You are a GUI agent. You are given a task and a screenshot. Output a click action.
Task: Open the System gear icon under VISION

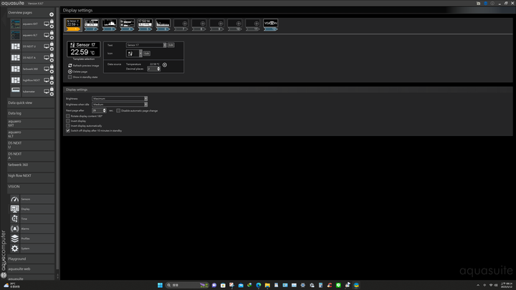(15, 248)
